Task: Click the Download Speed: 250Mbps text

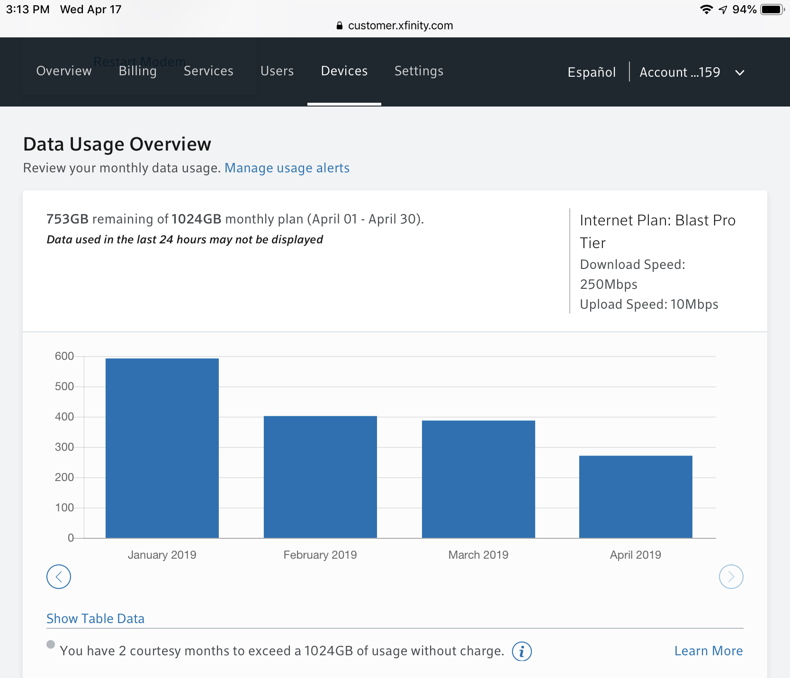Action: 633,274
